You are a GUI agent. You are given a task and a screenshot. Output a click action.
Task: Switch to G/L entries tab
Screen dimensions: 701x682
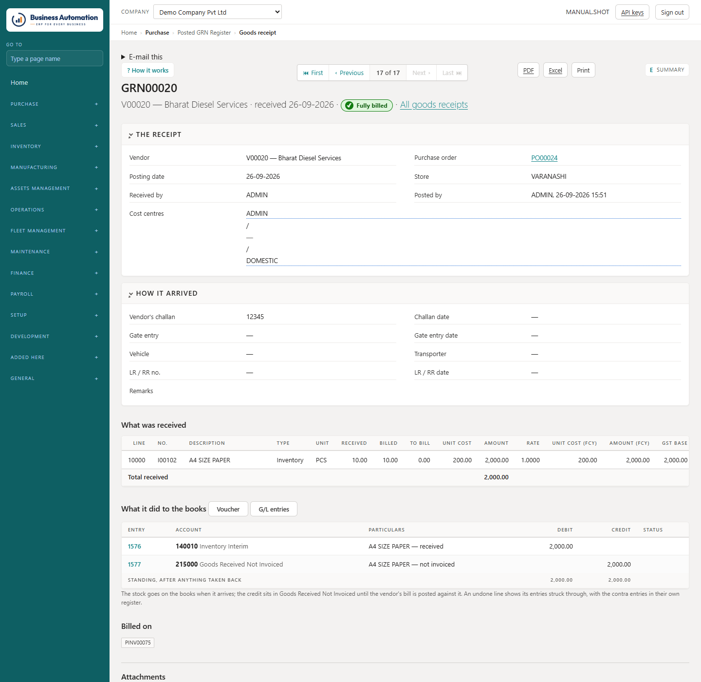(274, 509)
